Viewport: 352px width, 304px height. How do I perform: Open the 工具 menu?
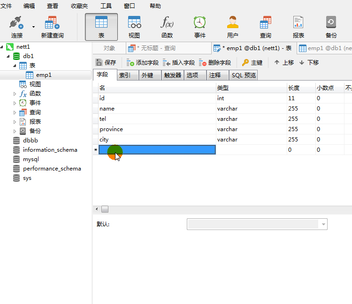coord(106,6)
